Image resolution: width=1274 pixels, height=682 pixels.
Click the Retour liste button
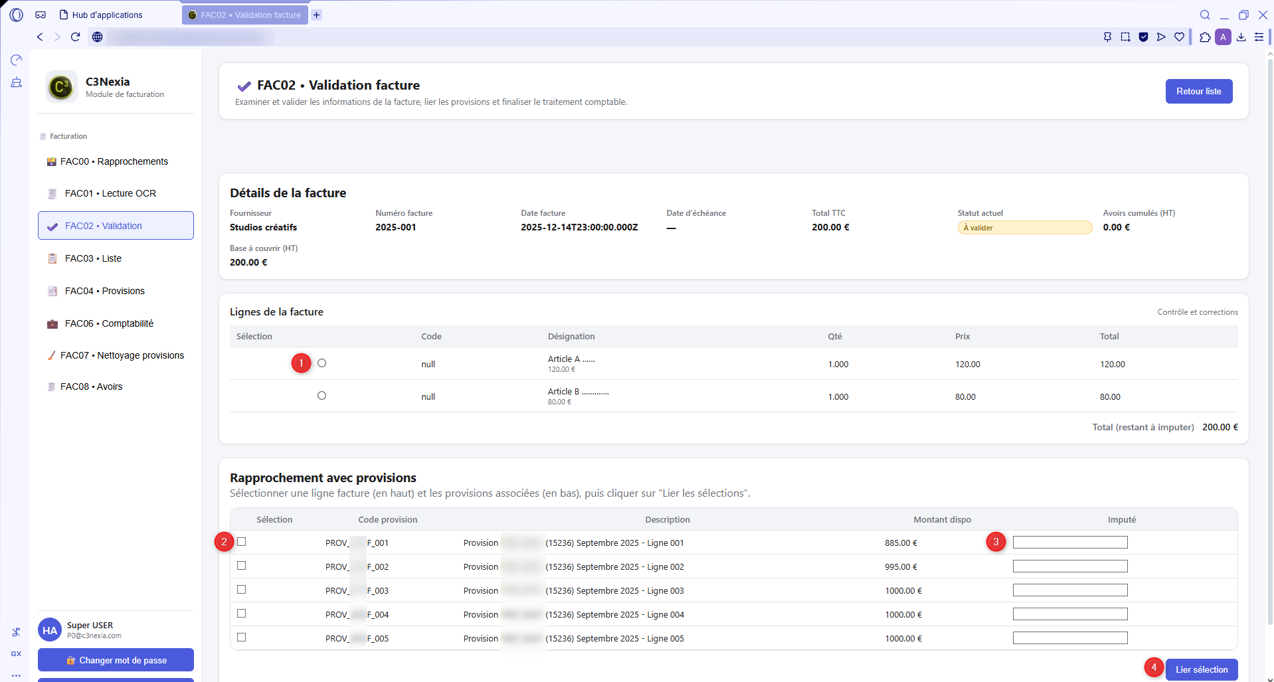pos(1198,92)
